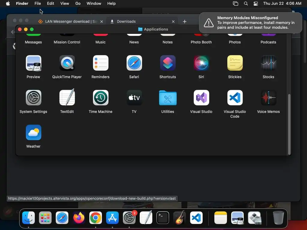Viewport: 307px width, 230px height.
Task: Open Visual Studio Code from the Dock
Action: click(x=196, y=218)
